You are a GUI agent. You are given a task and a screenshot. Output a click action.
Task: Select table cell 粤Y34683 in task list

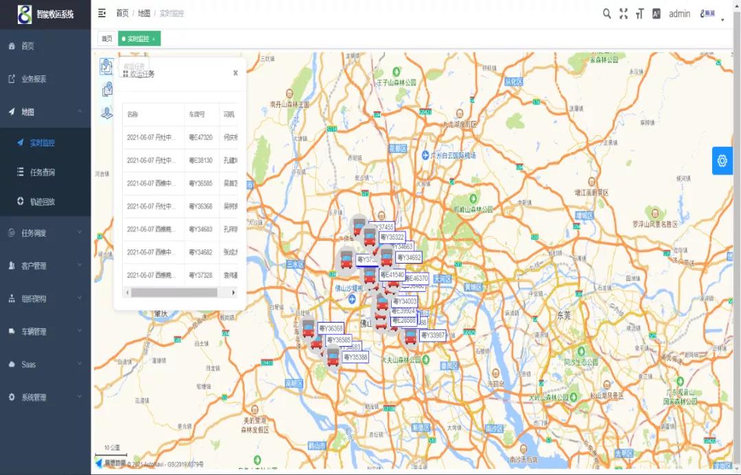tap(201, 229)
